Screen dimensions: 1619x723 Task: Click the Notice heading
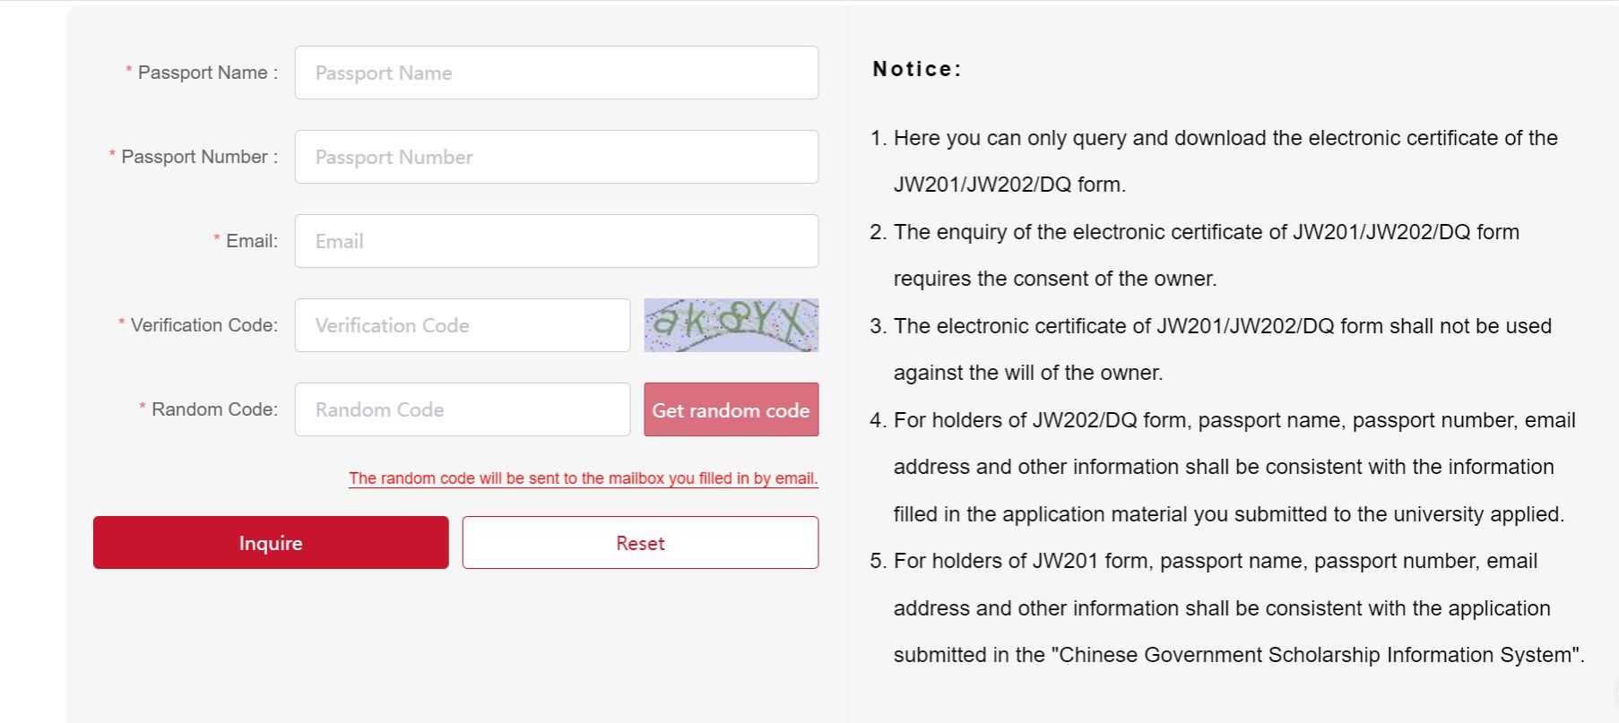coord(917,69)
